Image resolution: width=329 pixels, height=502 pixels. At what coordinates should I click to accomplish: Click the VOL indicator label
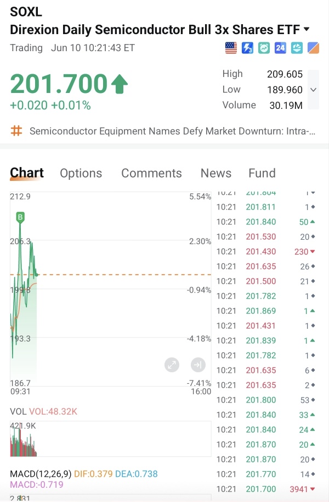tap(18, 411)
